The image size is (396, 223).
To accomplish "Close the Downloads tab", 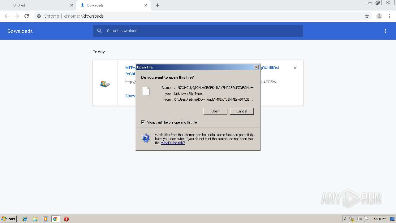I will 146,5.
